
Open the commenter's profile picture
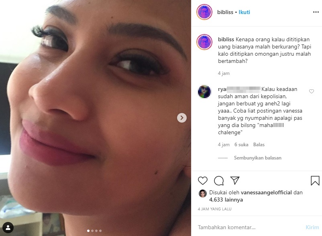click(205, 91)
